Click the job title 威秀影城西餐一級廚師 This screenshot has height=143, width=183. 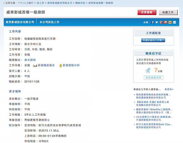26,12
